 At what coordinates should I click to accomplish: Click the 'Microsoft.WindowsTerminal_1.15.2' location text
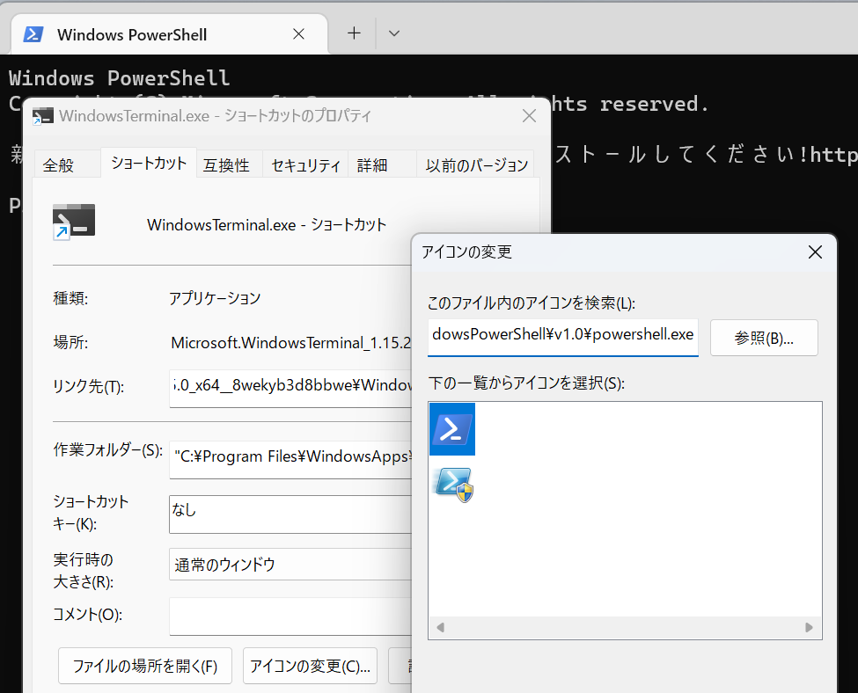pyautogui.click(x=290, y=342)
